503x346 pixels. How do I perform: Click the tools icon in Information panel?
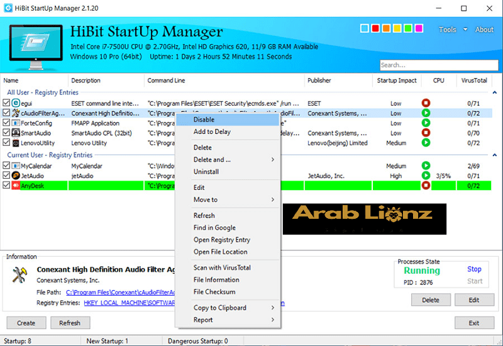pyautogui.click(x=19, y=275)
